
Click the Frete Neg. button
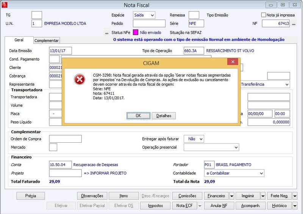[x=280, y=196]
